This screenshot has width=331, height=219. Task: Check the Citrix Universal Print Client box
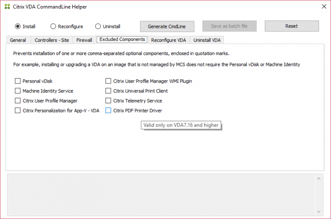108,91
